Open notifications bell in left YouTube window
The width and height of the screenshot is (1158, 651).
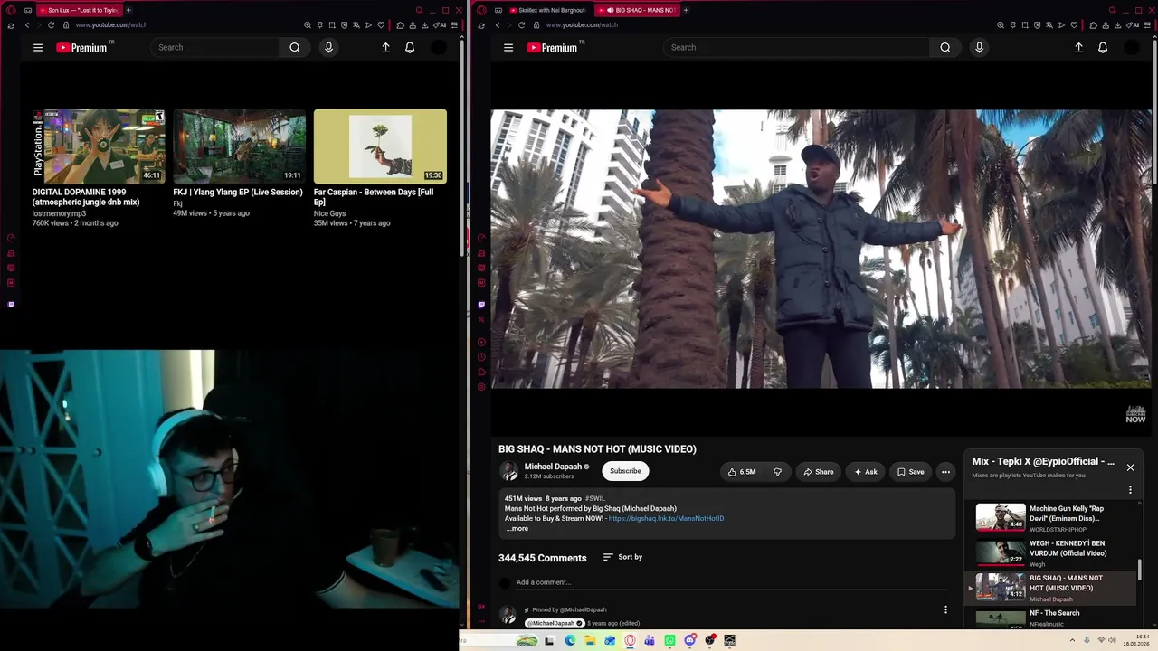tap(410, 47)
